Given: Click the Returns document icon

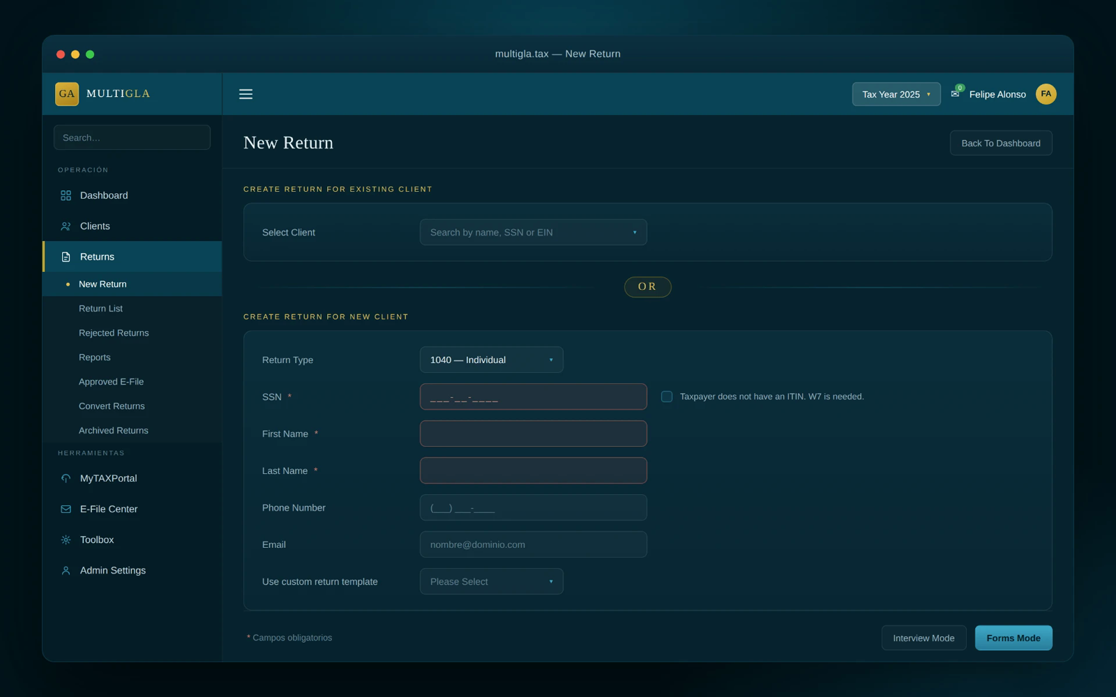Looking at the screenshot, I should pyautogui.click(x=66, y=257).
